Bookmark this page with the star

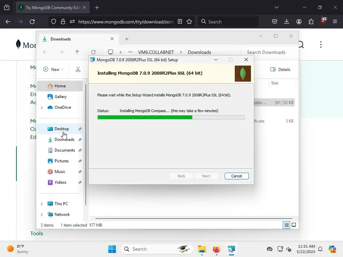(x=189, y=22)
